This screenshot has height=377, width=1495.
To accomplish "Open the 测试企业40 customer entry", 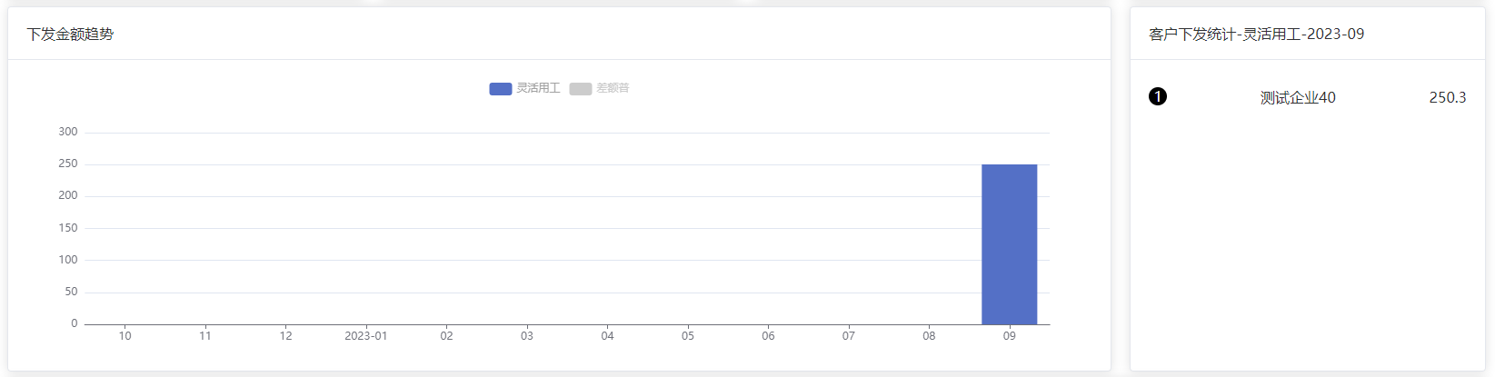I will [1298, 97].
